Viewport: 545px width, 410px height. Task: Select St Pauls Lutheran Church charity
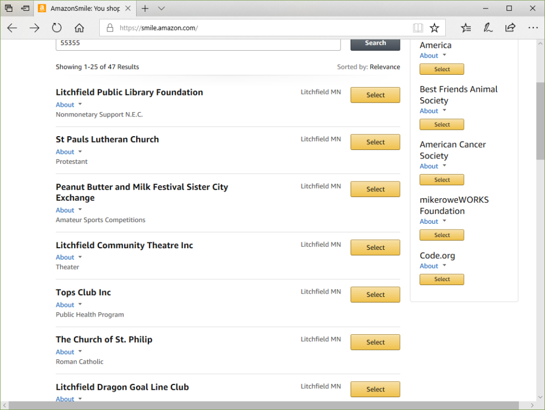click(x=375, y=142)
